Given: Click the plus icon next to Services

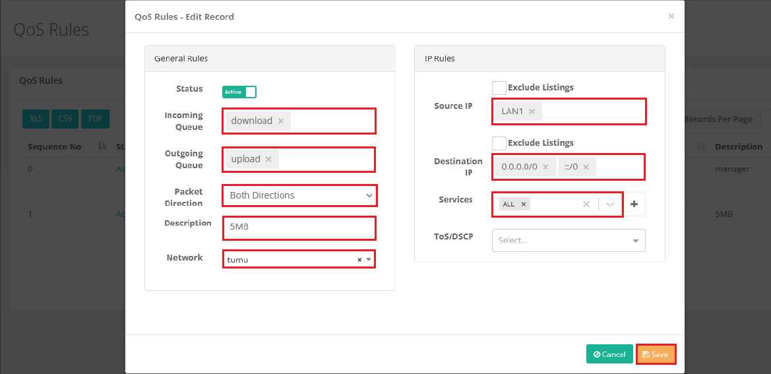Looking at the screenshot, I should click(634, 204).
